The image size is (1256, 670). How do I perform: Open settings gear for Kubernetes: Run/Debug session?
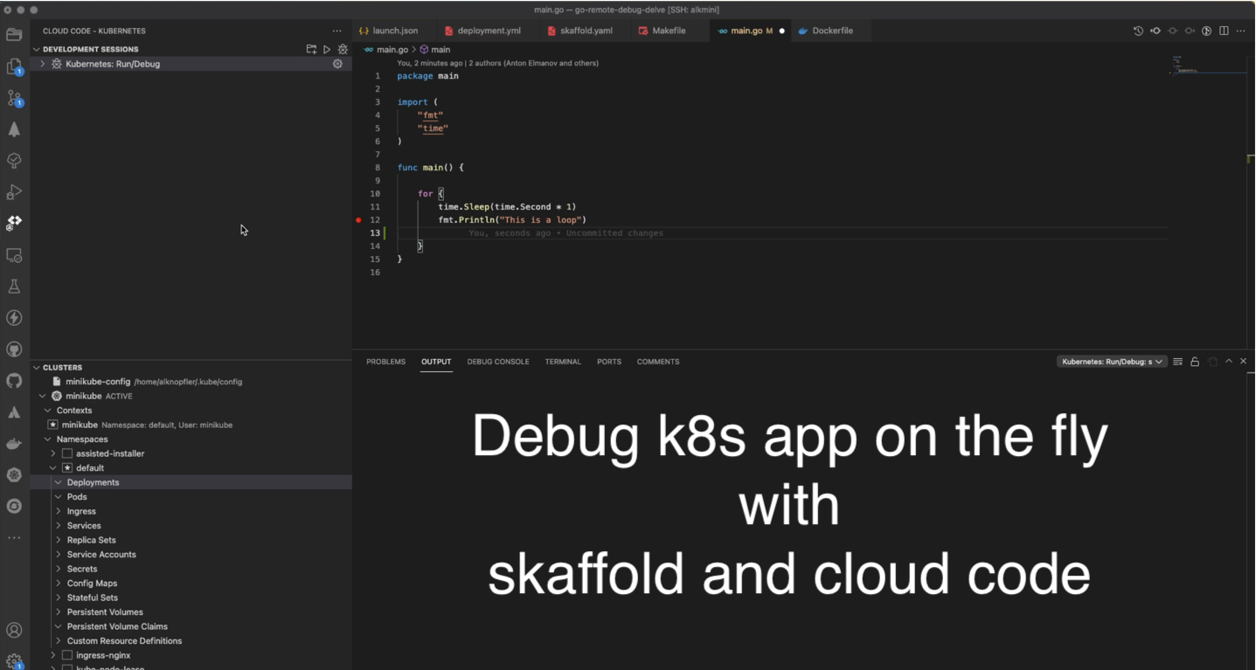pos(337,64)
